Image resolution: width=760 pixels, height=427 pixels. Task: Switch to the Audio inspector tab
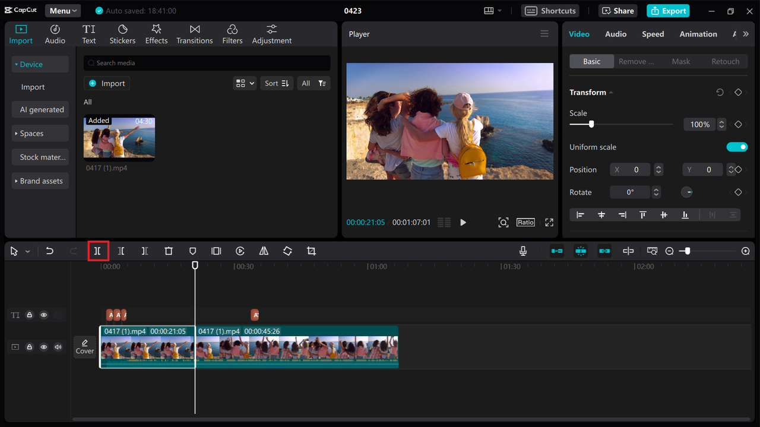[x=616, y=34]
